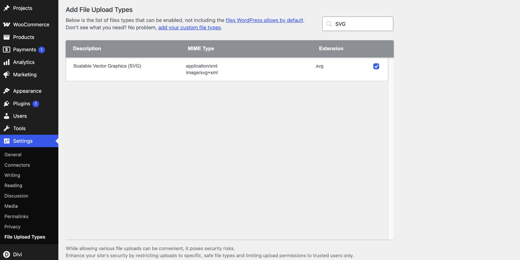Image resolution: width=520 pixels, height=260 pixels.
Task: Click the Plugins update count badge
Action: (36, 104)
